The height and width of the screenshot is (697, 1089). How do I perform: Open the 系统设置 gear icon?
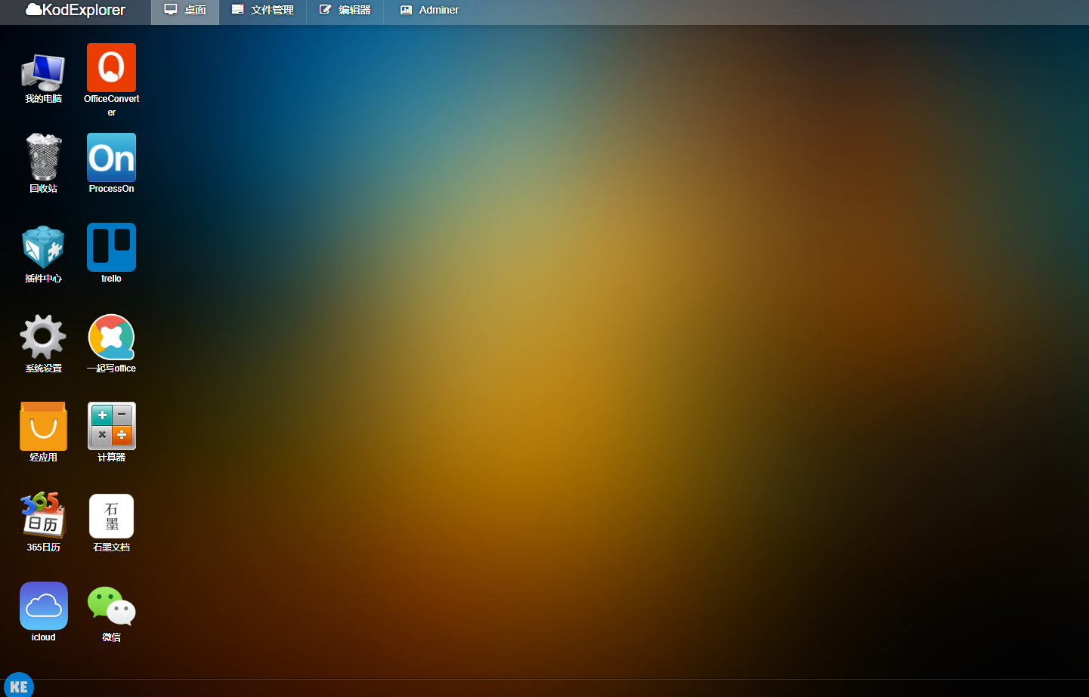tap(43, 337)
